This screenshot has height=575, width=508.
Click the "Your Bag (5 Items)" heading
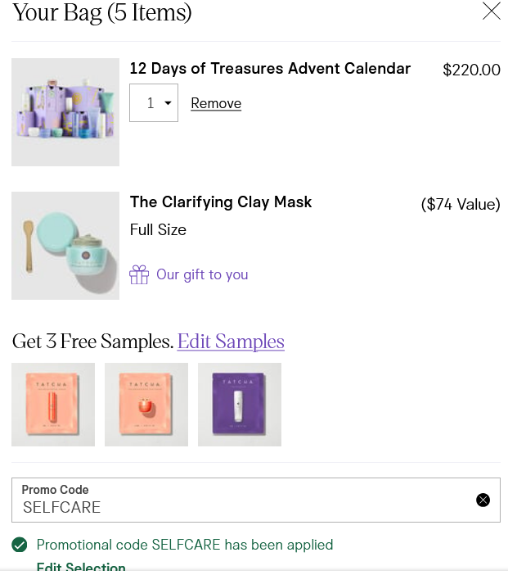point(102,13)
